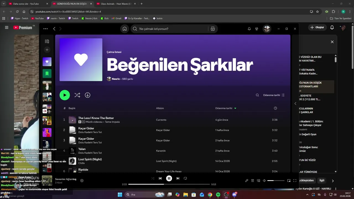Toggle repeat in the player bar
This screenshot has height=199, width=354.
pyautogui.click(x=185, y=178)
